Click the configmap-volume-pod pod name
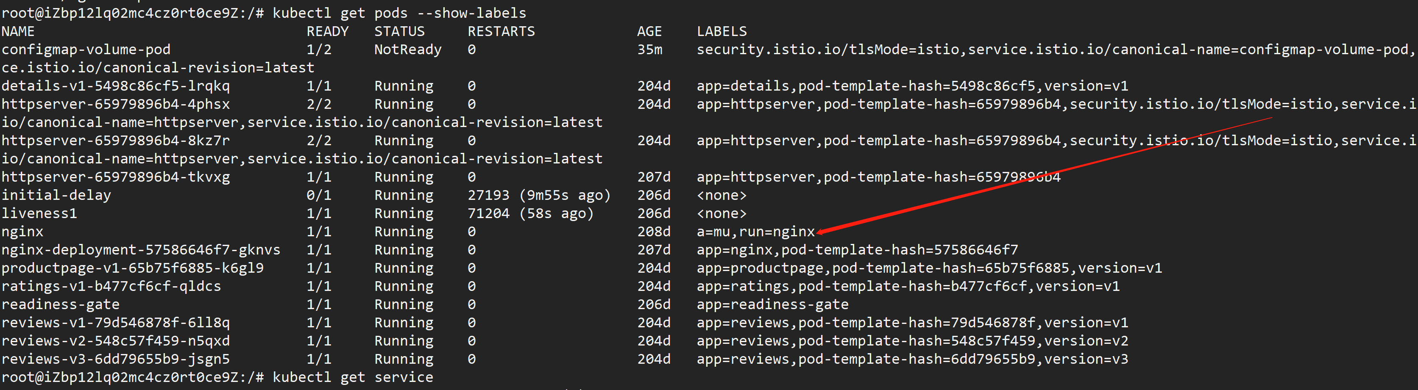The height and width of the screenshot is (390, 1418). pos(86,50)
